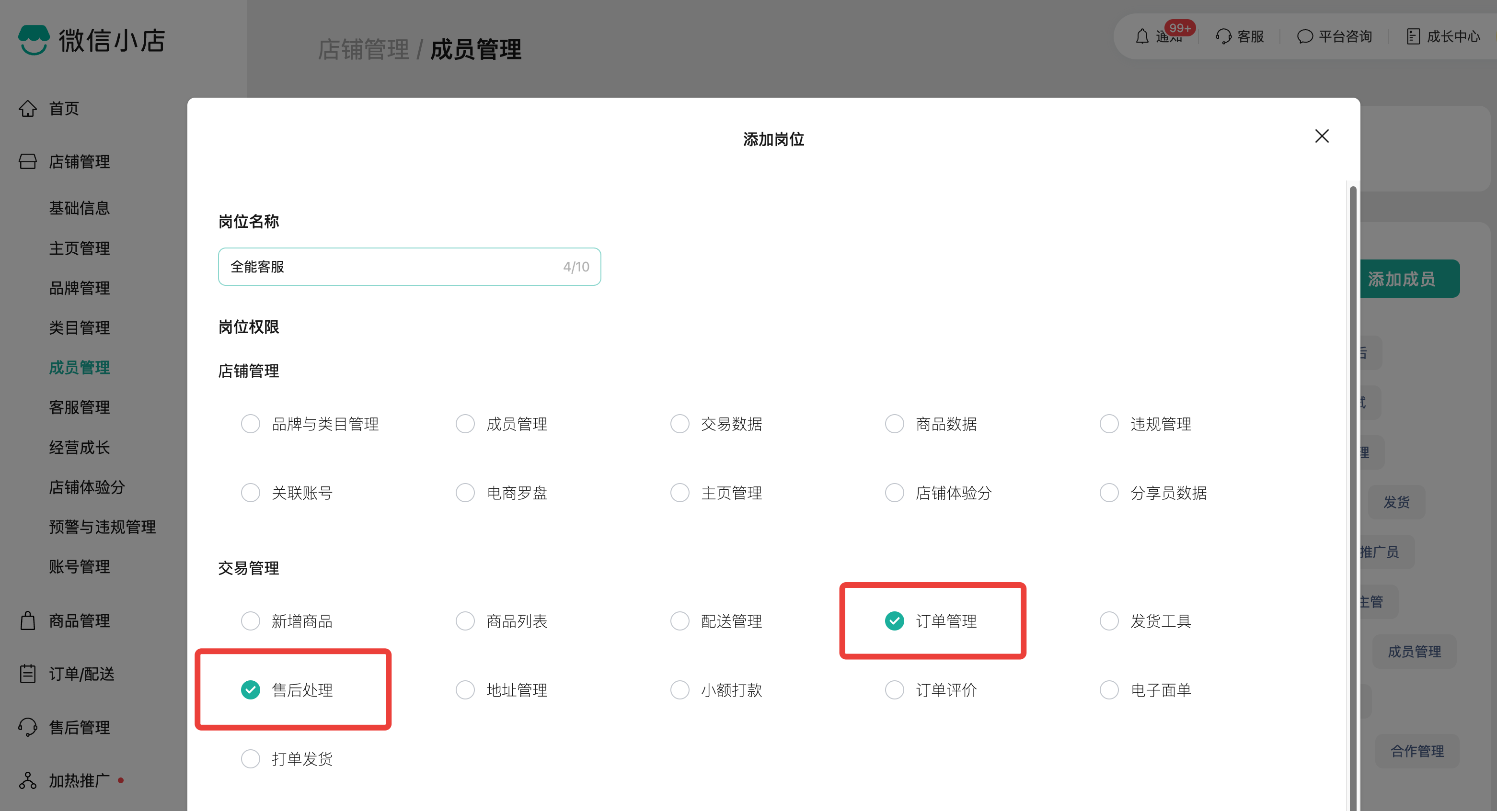Click the 店铺管理 store icon in sidebar

27,162
